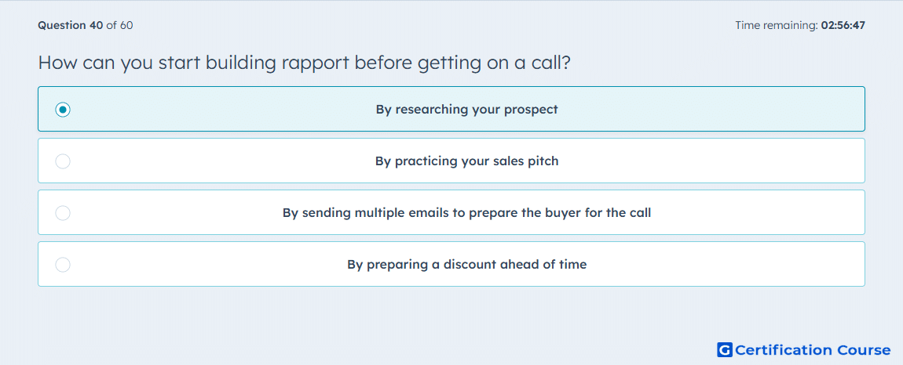Select the radio for "By practicing your sales pitch"
Image resolution: width=903 pixels, height=365 pixels.
[63, 161]
